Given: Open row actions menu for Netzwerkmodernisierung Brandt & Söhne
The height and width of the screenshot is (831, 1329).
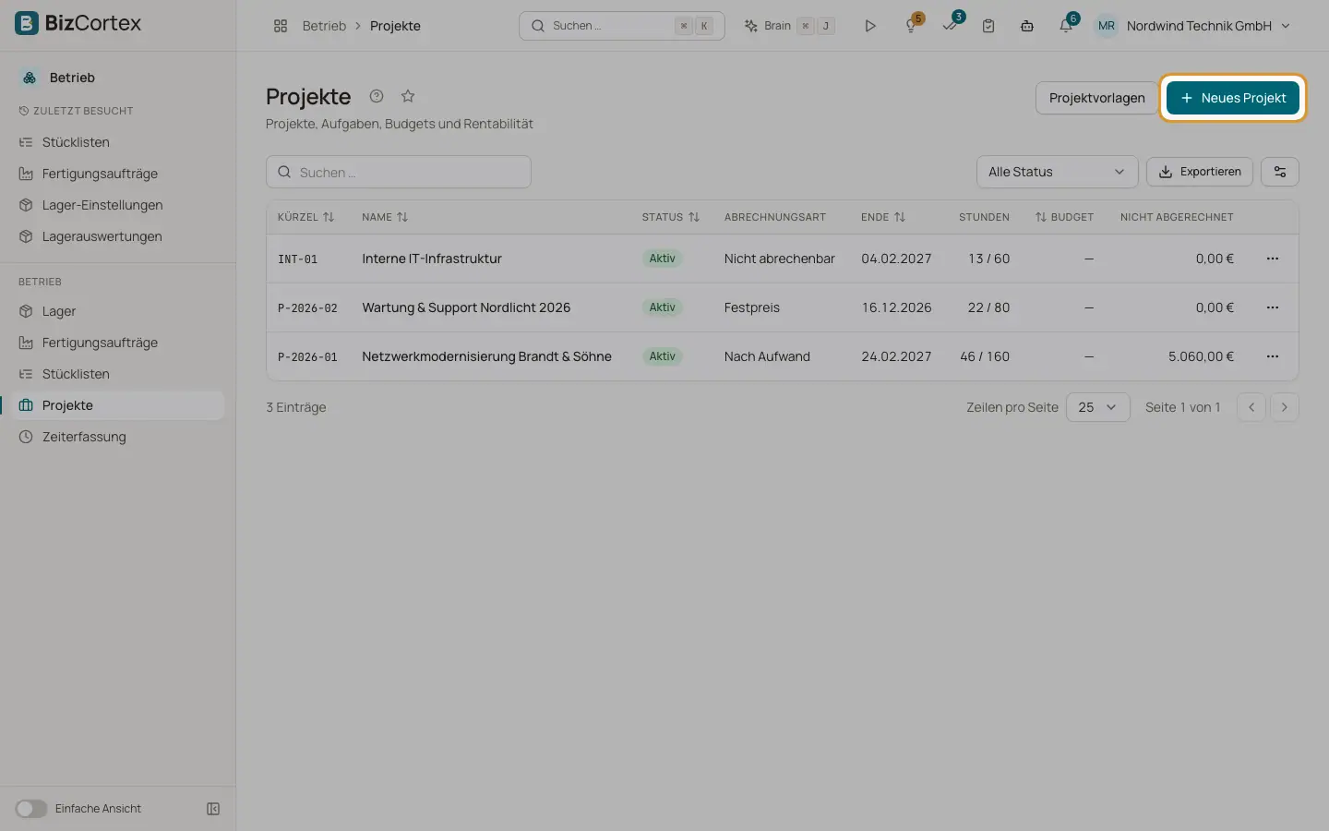Looking at the screenshot, I should (x=1273, y=356).
